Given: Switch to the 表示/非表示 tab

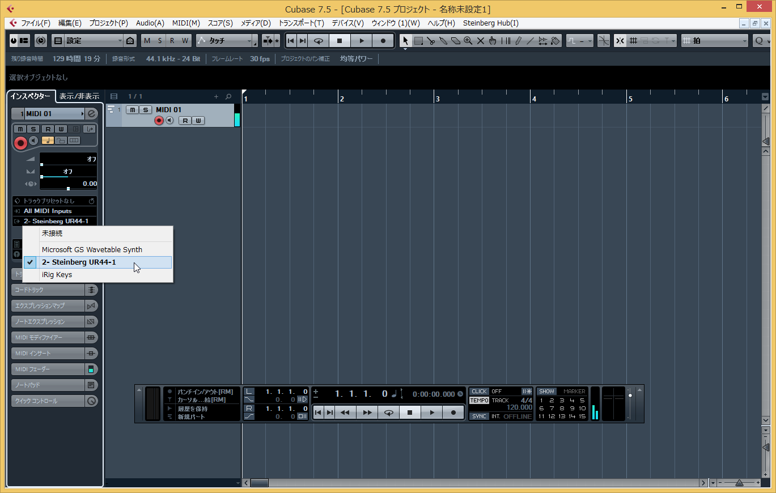Looking at the screenshot, I should [79, 96].
